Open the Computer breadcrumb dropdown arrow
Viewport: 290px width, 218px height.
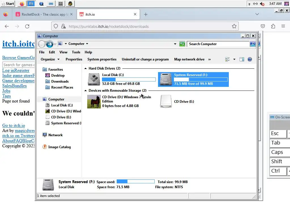[x=87, y=44]
